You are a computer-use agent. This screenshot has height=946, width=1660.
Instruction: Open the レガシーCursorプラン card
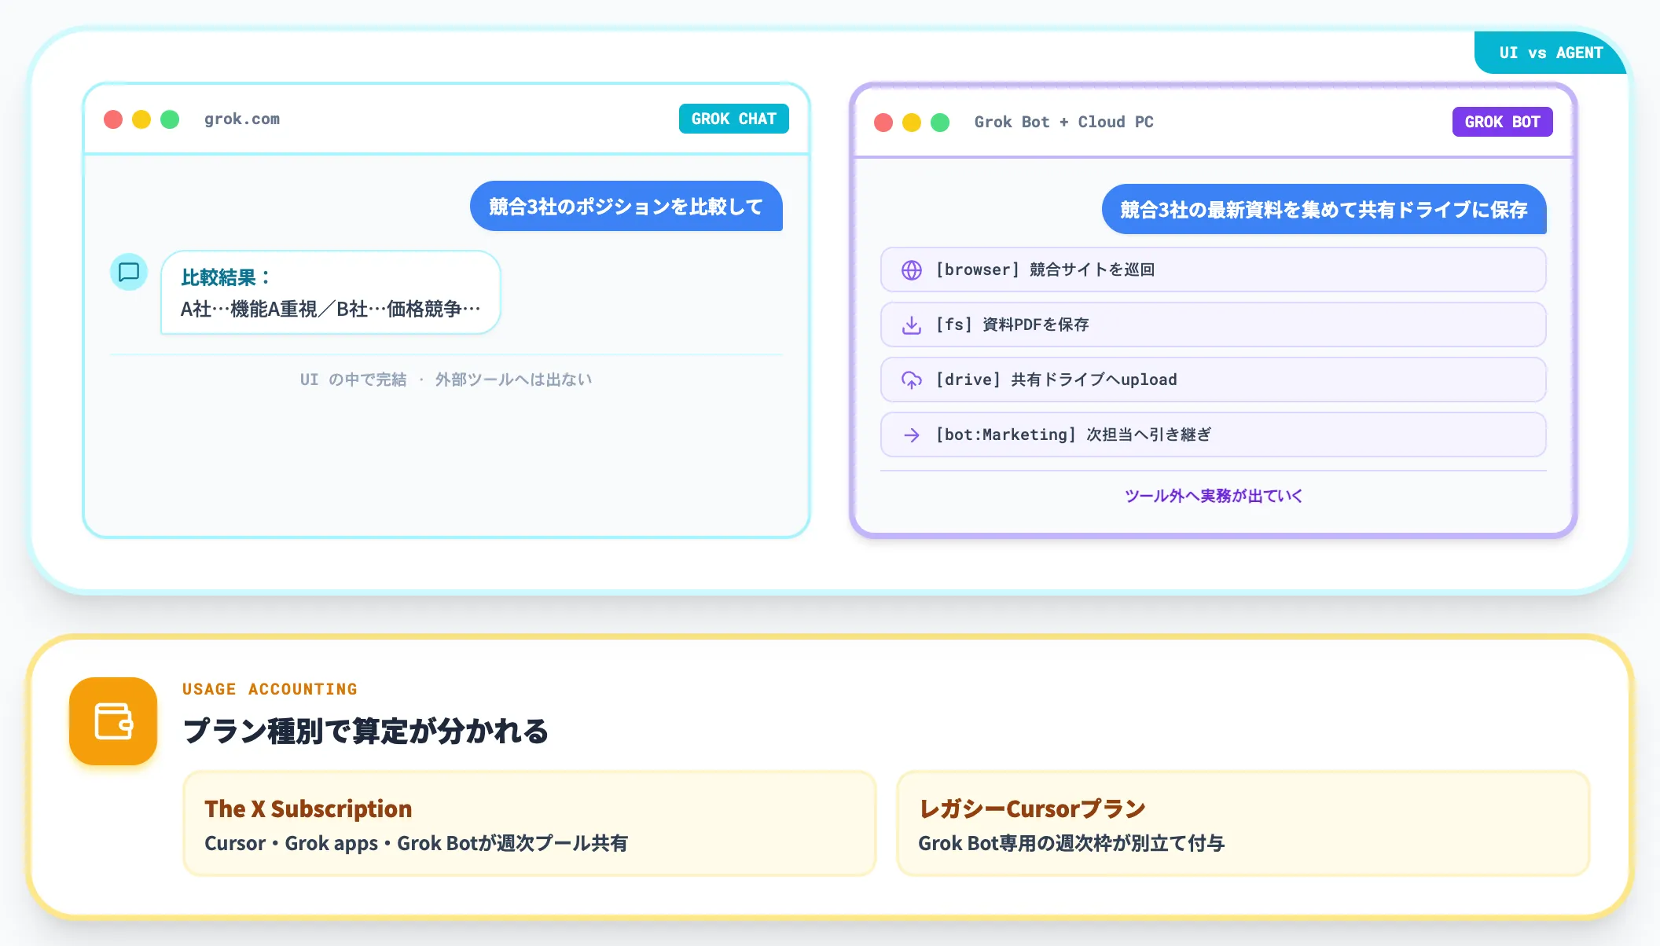(x=1243, y=823)
